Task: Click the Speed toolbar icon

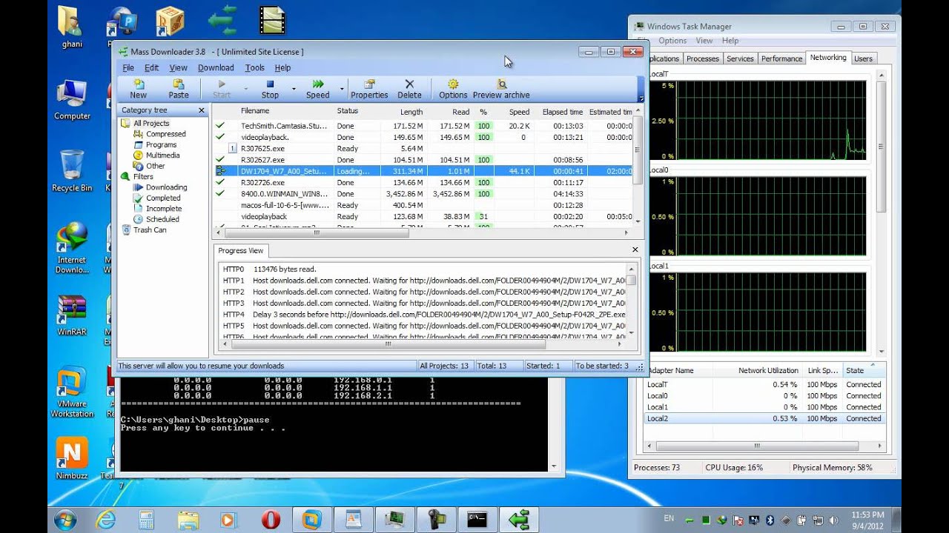Action: click(317, 89)
